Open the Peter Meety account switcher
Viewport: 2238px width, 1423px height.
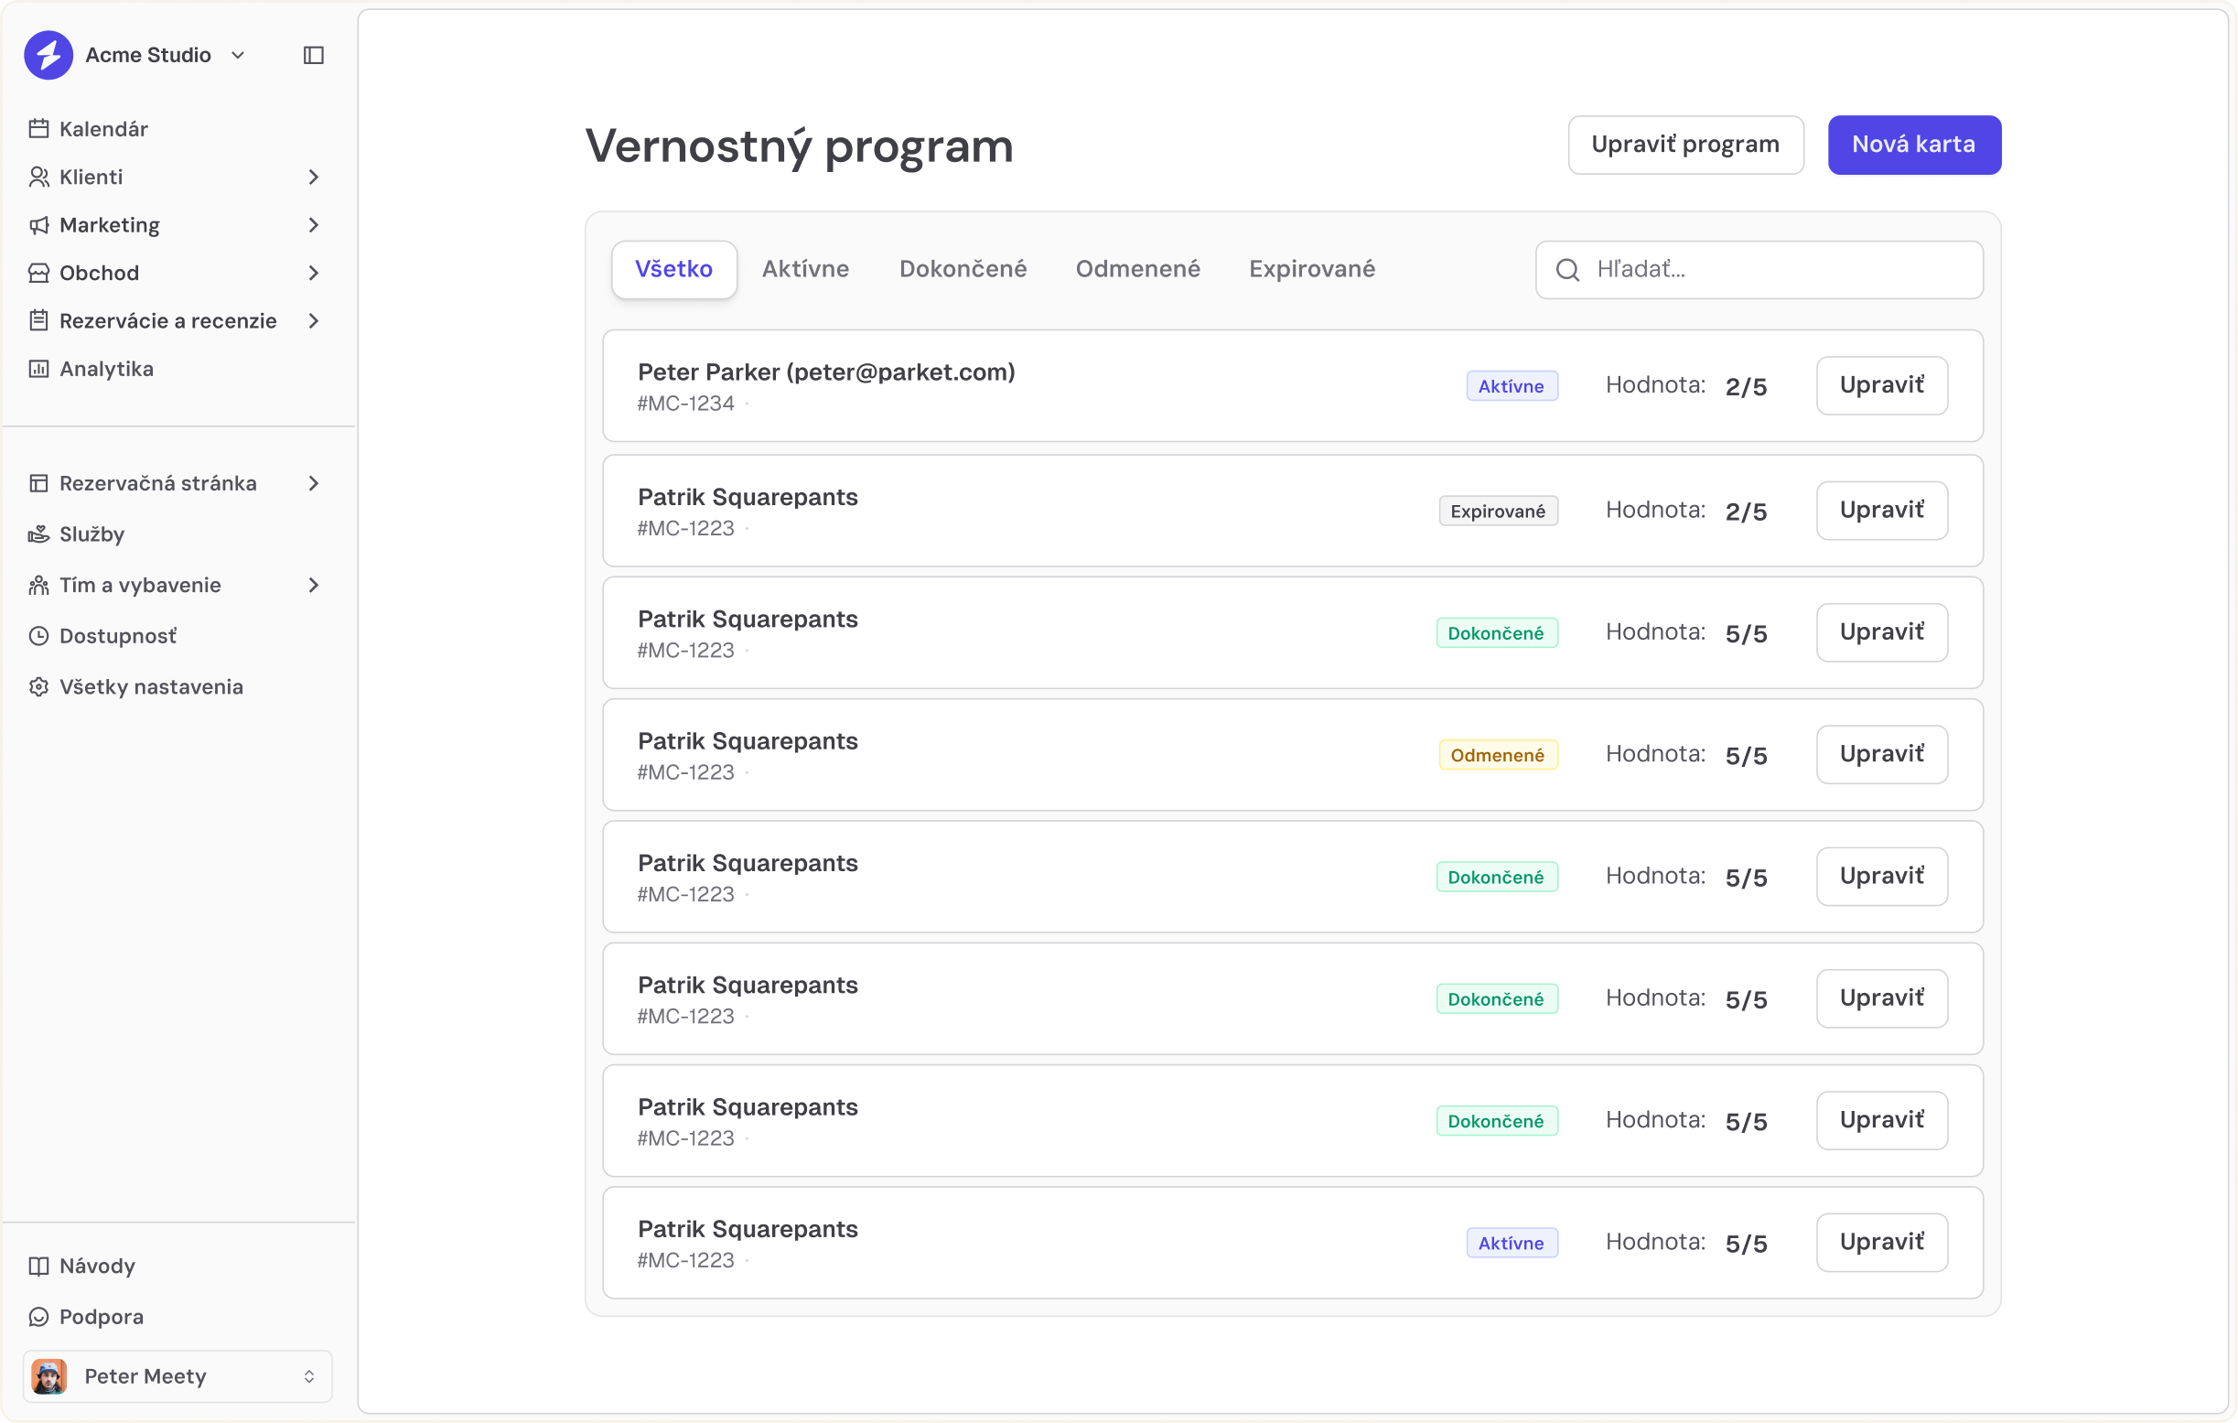[x=177, y=1375]
